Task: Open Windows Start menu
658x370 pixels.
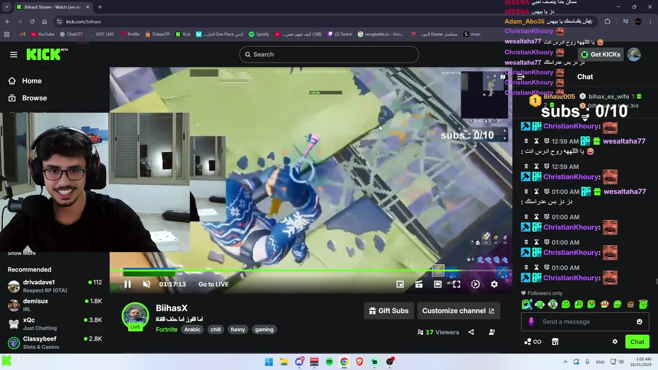Action: click(x=269, y=362)
